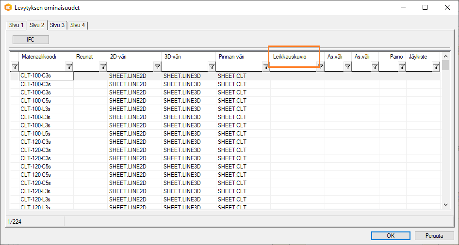Viewport: 459px width, 245px height.
Task: Open the Sivu 3 tab
Action: [x=57, y=25]
